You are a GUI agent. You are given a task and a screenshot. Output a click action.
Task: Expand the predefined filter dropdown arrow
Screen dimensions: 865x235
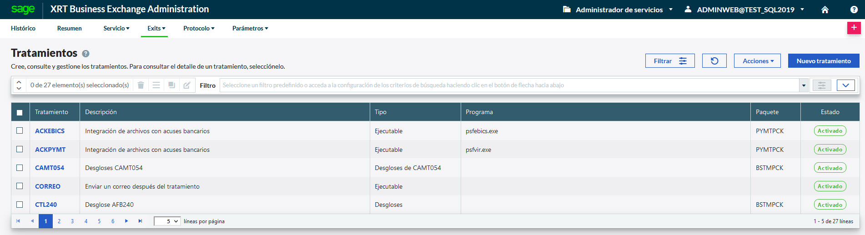[x=804, y=85]
